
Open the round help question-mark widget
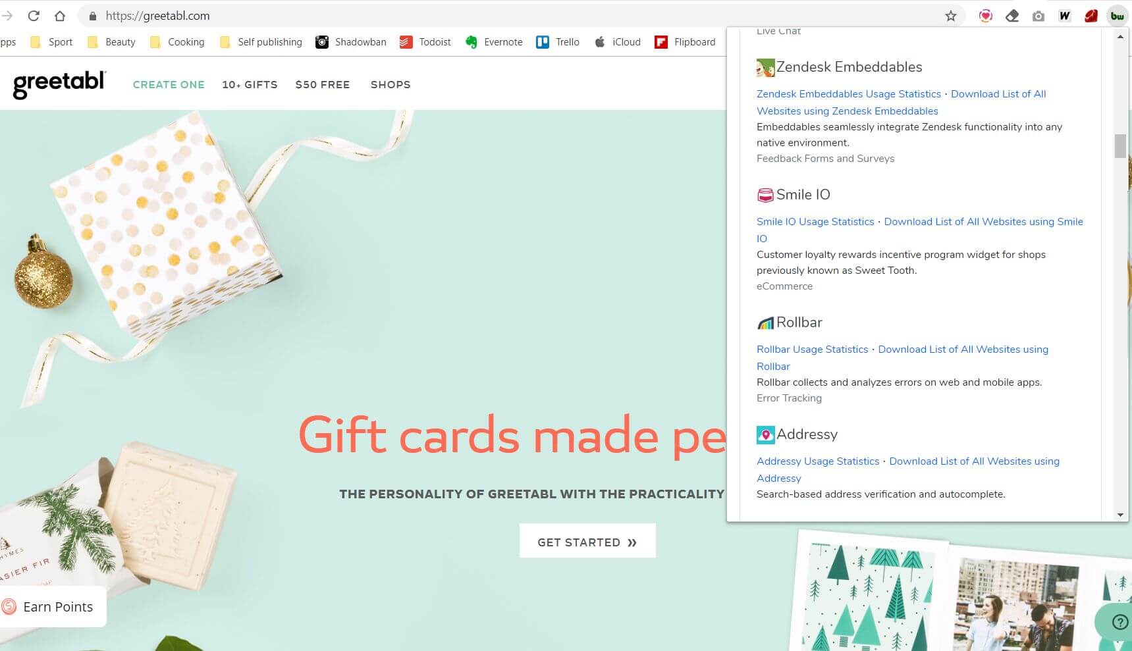point(1119,621)
